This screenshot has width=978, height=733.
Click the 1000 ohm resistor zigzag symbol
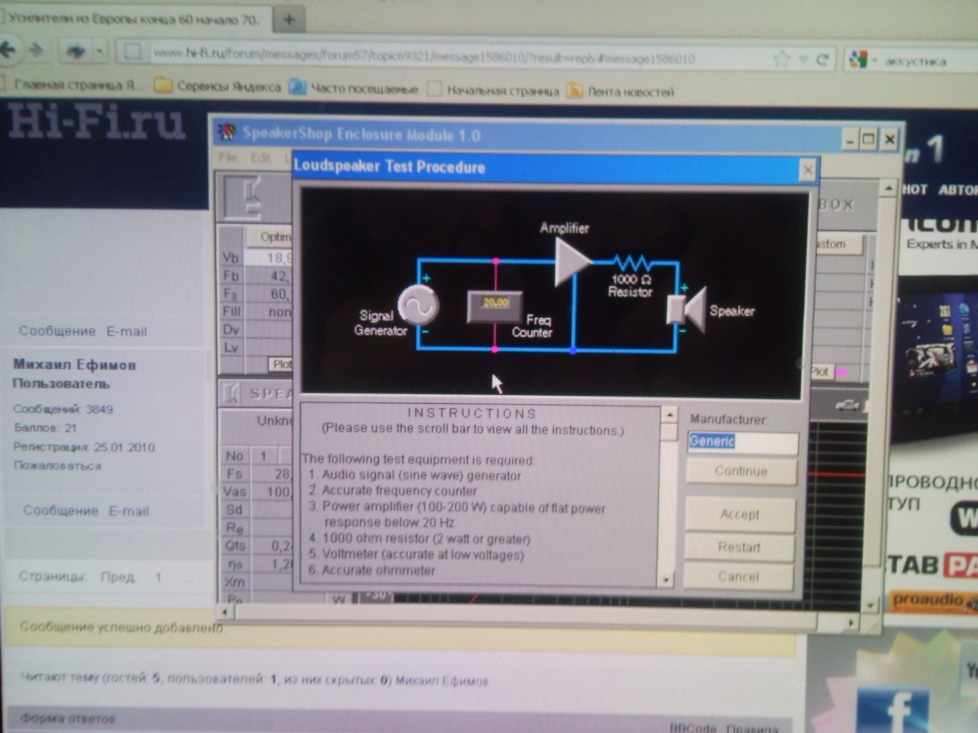(x=633, y=264)
